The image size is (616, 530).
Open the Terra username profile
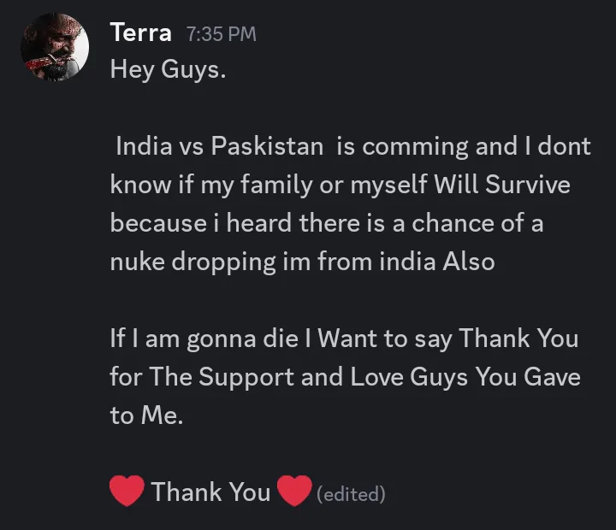(140, 33)
